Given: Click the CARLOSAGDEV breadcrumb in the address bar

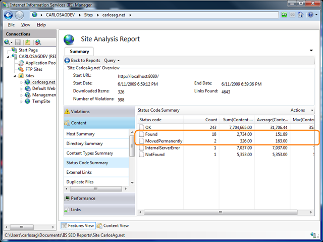Looking at the screenshot, I should (60, 15).
